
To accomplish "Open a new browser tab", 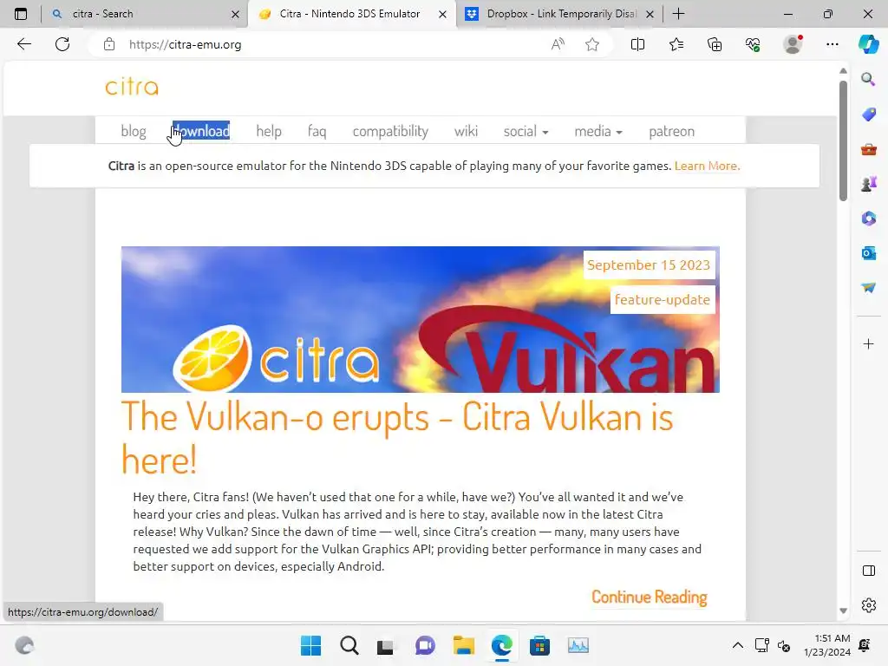I will click(678, 14).
